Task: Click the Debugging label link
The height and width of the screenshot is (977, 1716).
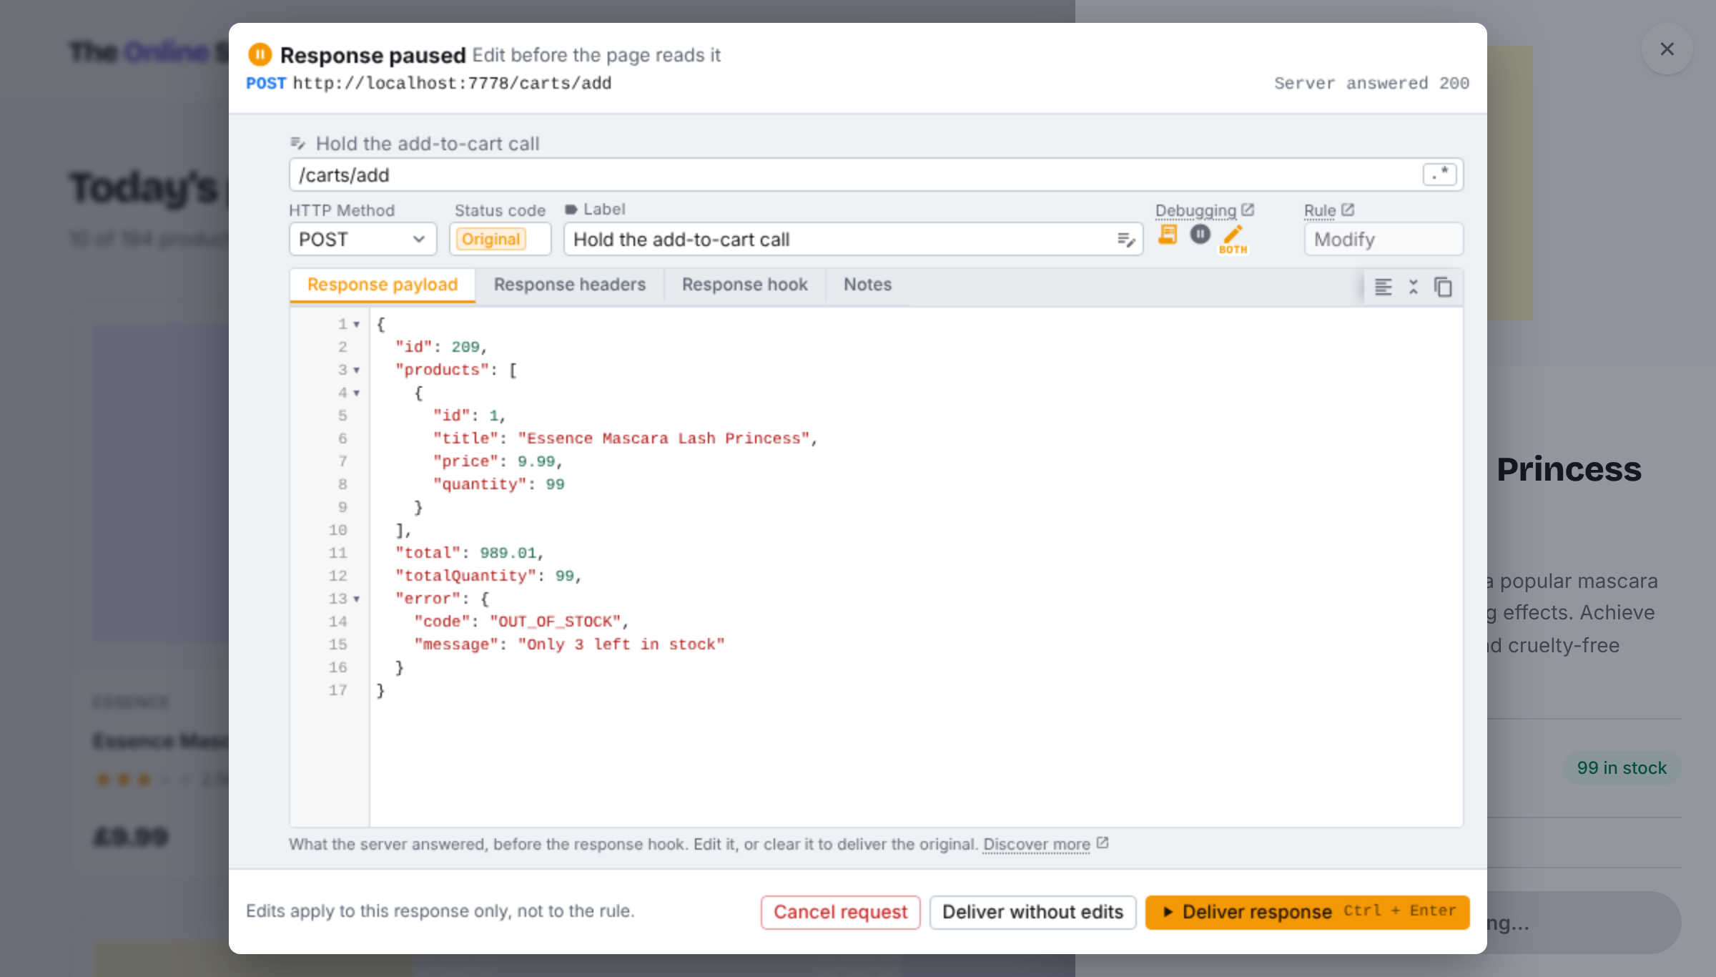Action: point(1195,210)
